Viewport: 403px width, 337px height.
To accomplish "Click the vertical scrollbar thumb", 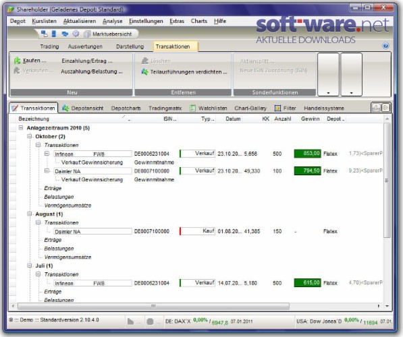I will tap(387, 181).
